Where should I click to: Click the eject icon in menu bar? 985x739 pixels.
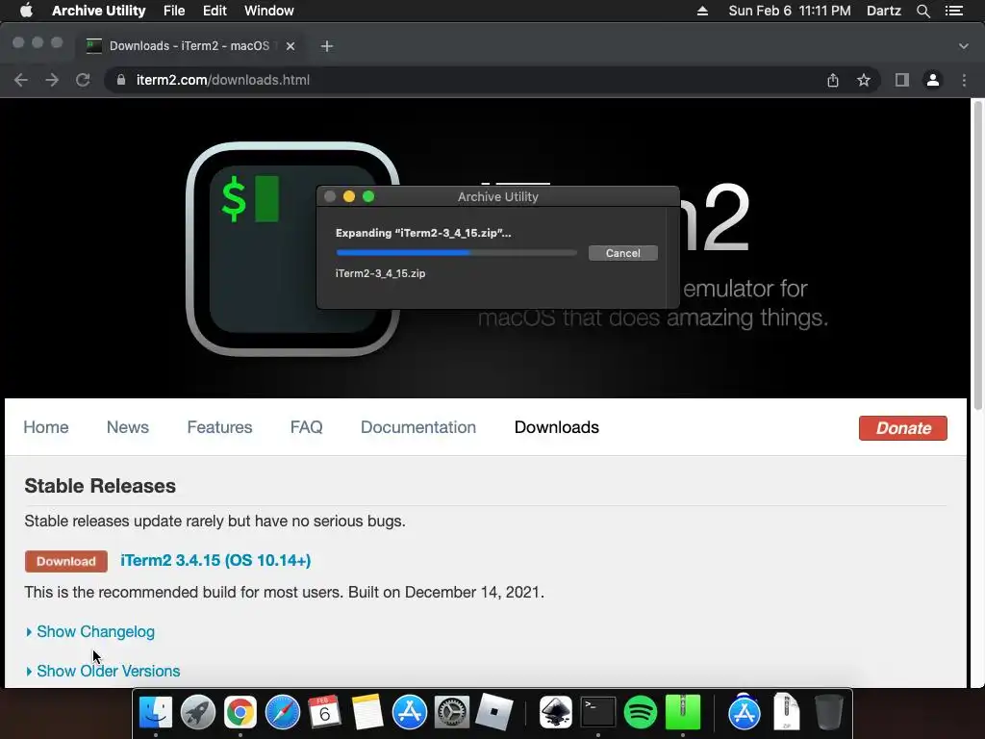(x=702, y=11)
